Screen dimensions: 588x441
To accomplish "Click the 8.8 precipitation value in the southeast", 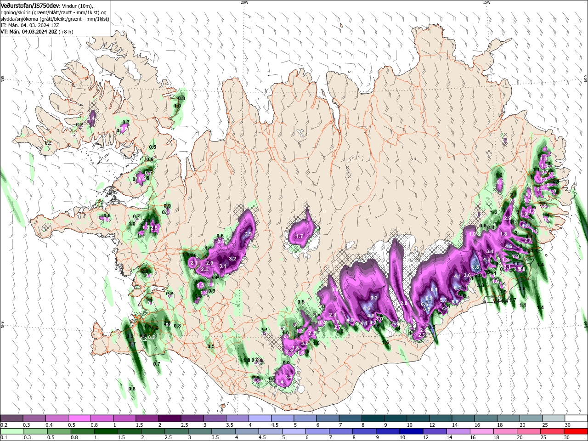I will click(475, 267).
